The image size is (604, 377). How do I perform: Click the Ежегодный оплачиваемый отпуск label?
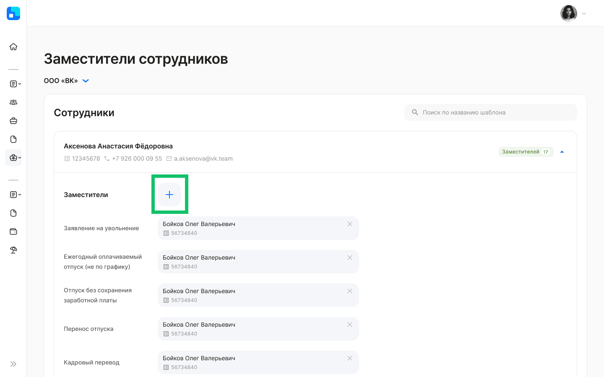(103, 262)
